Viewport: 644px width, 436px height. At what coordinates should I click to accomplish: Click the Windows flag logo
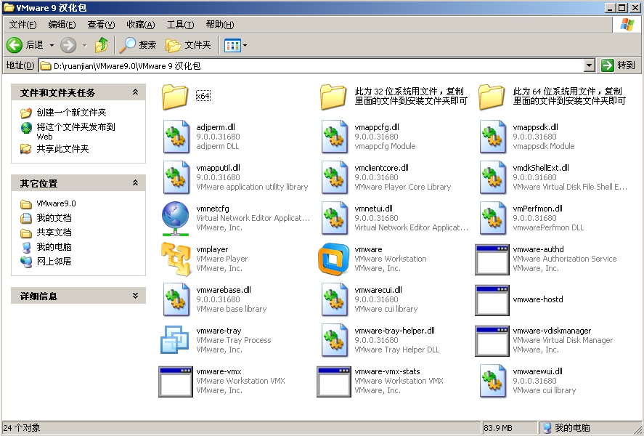tap(627, 24)
